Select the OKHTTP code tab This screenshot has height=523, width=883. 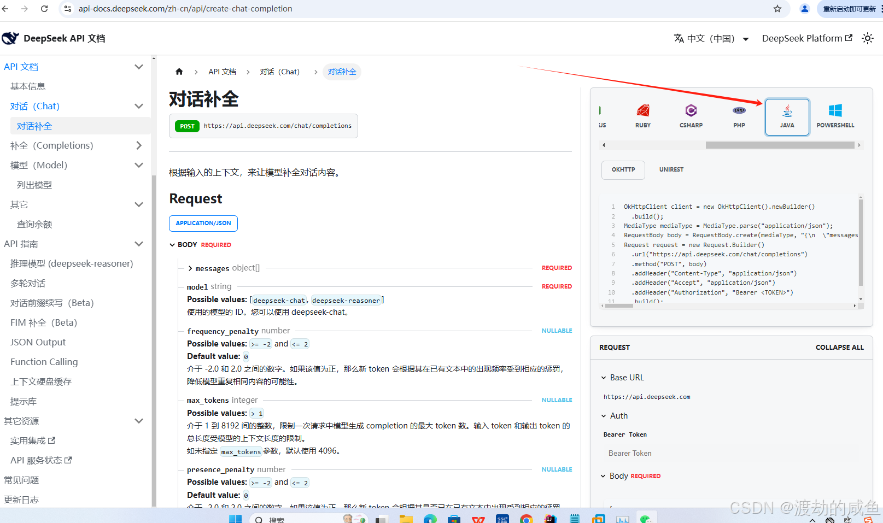coord(623,170)
